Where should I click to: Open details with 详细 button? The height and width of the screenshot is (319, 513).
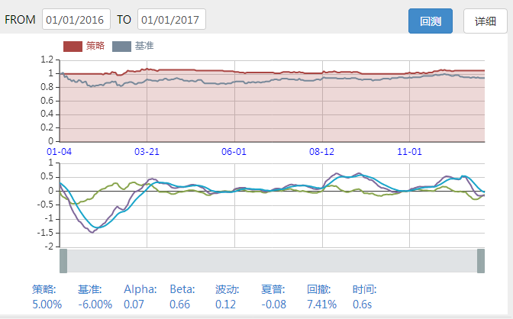486,21
